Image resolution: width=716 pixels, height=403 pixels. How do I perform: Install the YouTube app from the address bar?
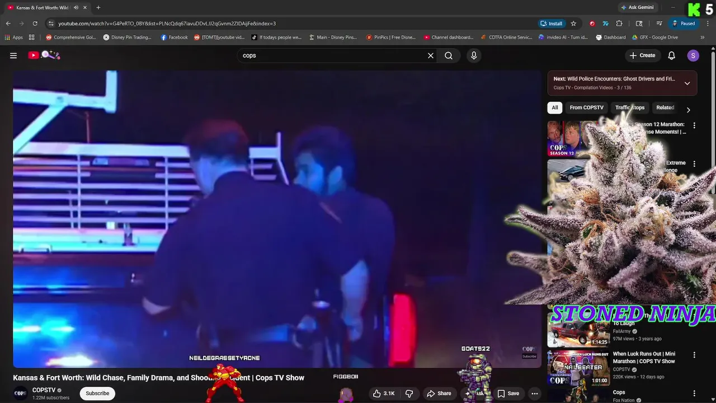[552, 24]
